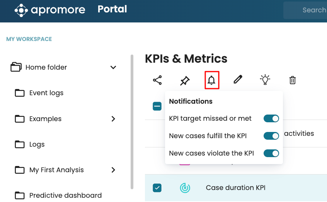
Task: Disable KPI target missed or met toggle
Action: (x=271, y=118)
